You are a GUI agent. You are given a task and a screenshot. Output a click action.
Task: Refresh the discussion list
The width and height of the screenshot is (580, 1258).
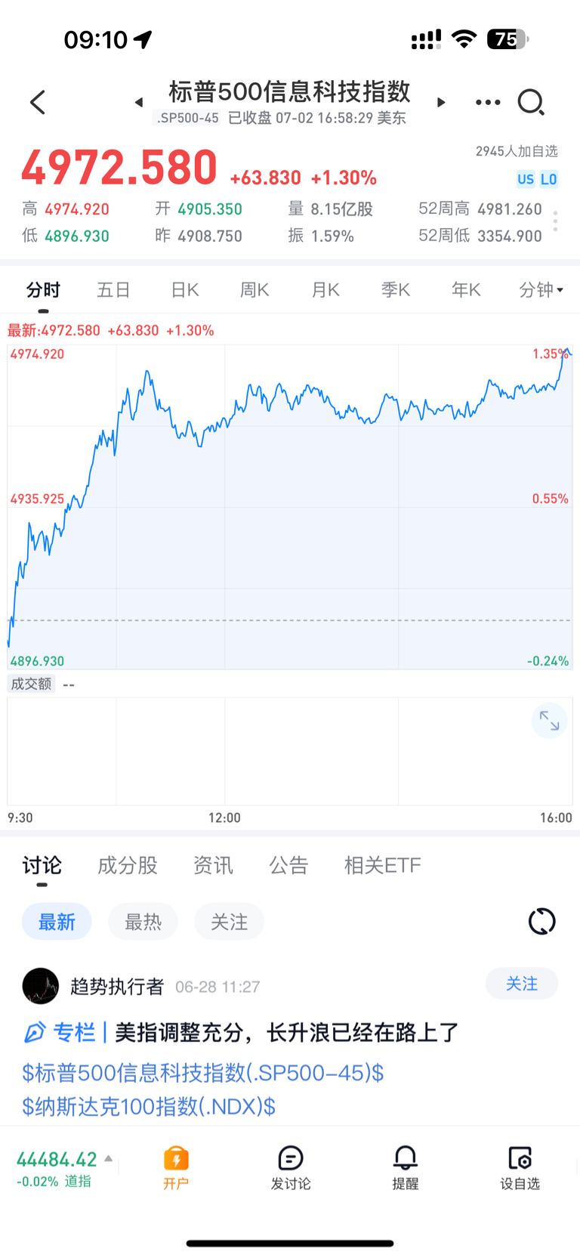(541, 921)
